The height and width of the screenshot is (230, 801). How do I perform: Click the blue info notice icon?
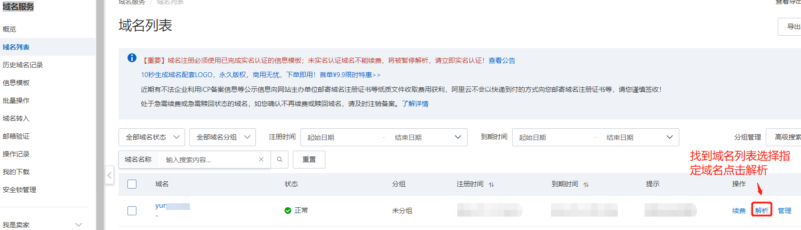[x=132, y=58]
